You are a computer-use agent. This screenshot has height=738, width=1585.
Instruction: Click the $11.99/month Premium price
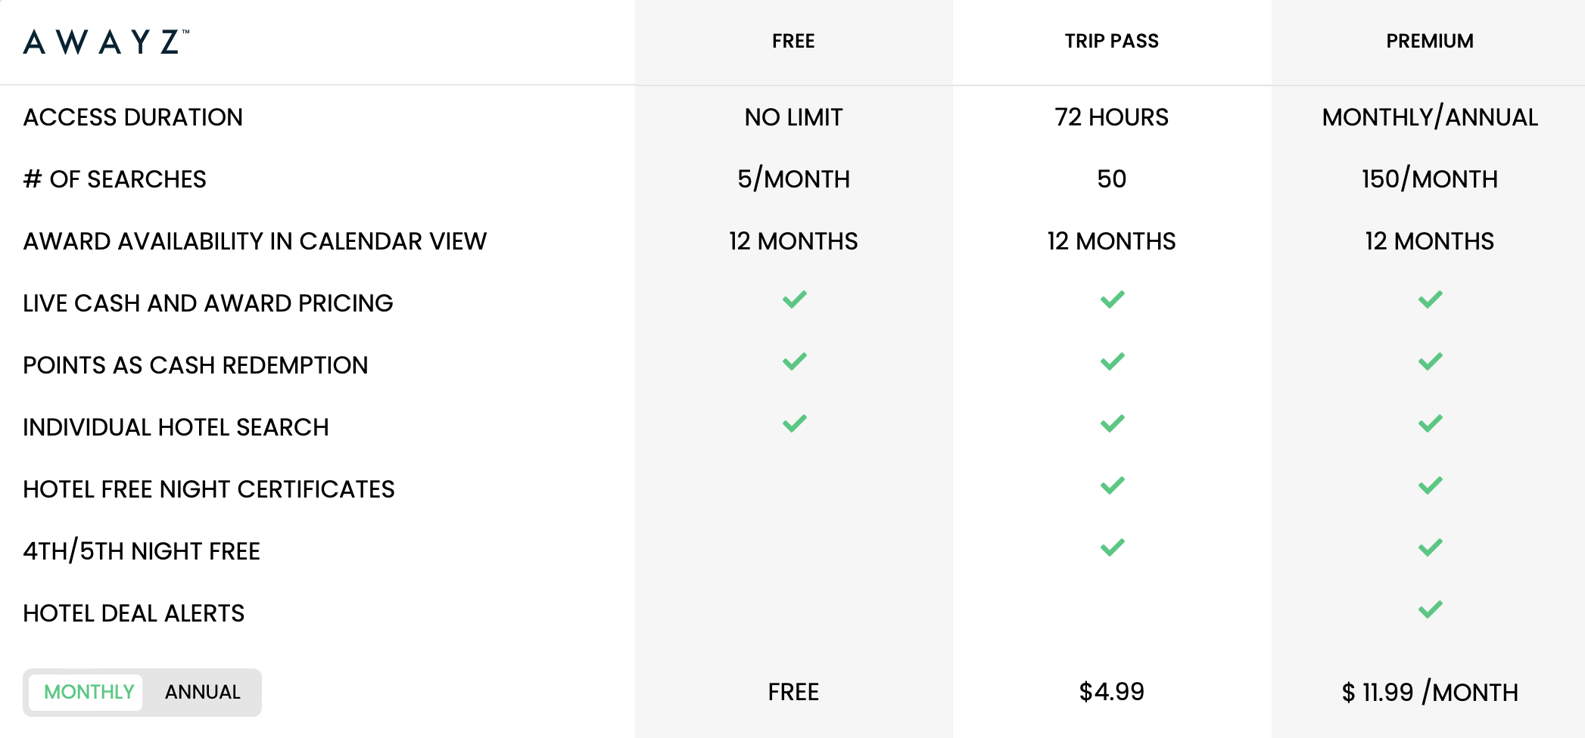click(1430, 692)
